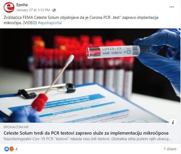Click the blue like reaction icon
The height and width of the screenshot is (154, 181).
[7, 149]
